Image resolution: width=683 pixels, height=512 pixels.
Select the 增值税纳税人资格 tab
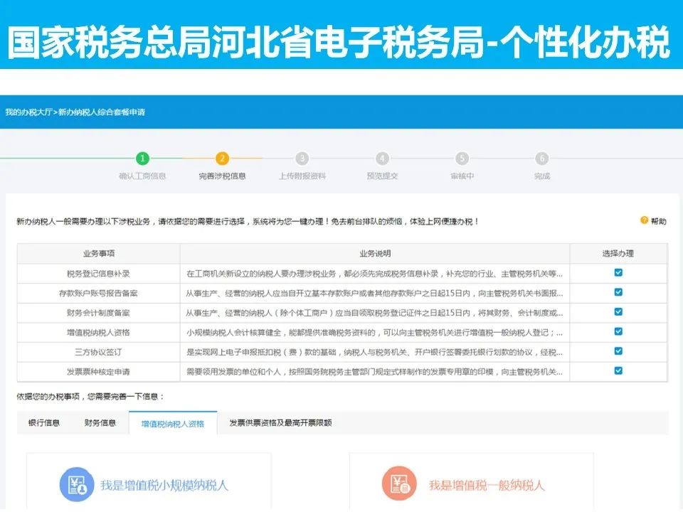(173, 423)
